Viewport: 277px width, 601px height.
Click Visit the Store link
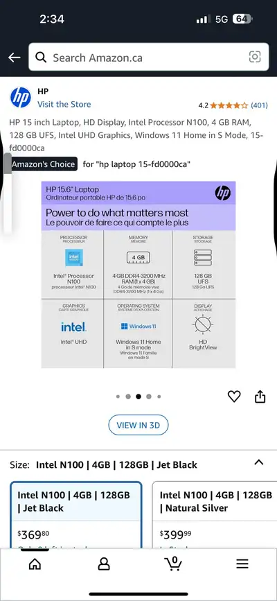coord(64,104)
